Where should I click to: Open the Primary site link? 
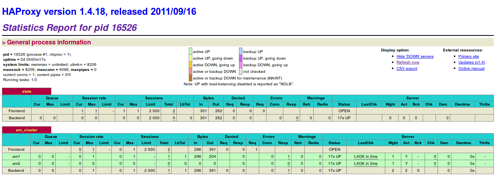[469, 56]
